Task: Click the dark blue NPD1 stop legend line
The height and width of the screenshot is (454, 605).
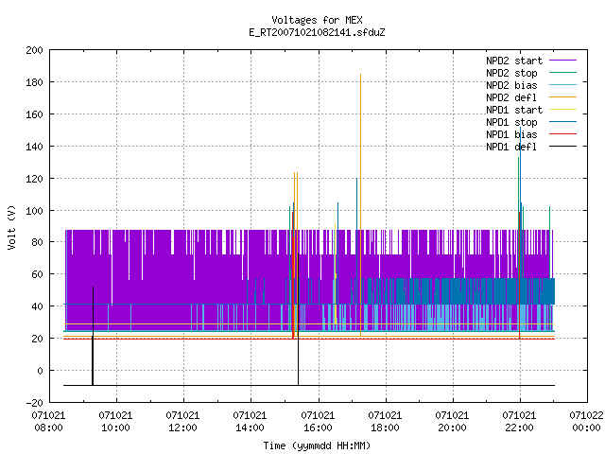Action: point(563,122)
